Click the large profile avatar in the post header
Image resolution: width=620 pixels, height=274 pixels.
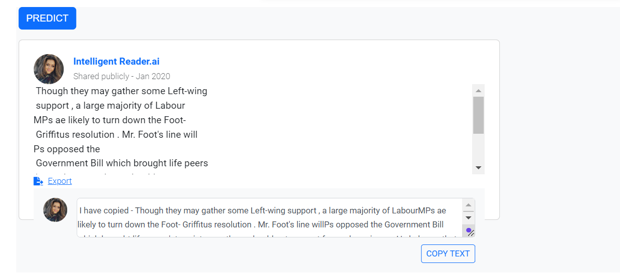pos(49,69)
